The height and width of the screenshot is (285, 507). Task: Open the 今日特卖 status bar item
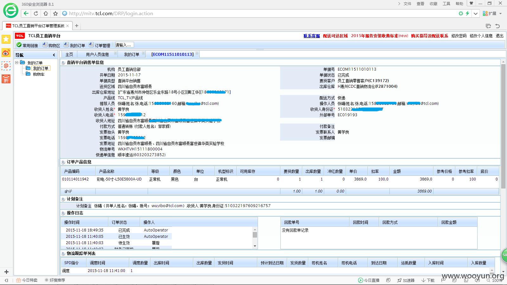pos(27,280)
